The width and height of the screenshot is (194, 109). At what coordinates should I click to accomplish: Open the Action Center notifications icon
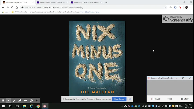click(176, 106)
